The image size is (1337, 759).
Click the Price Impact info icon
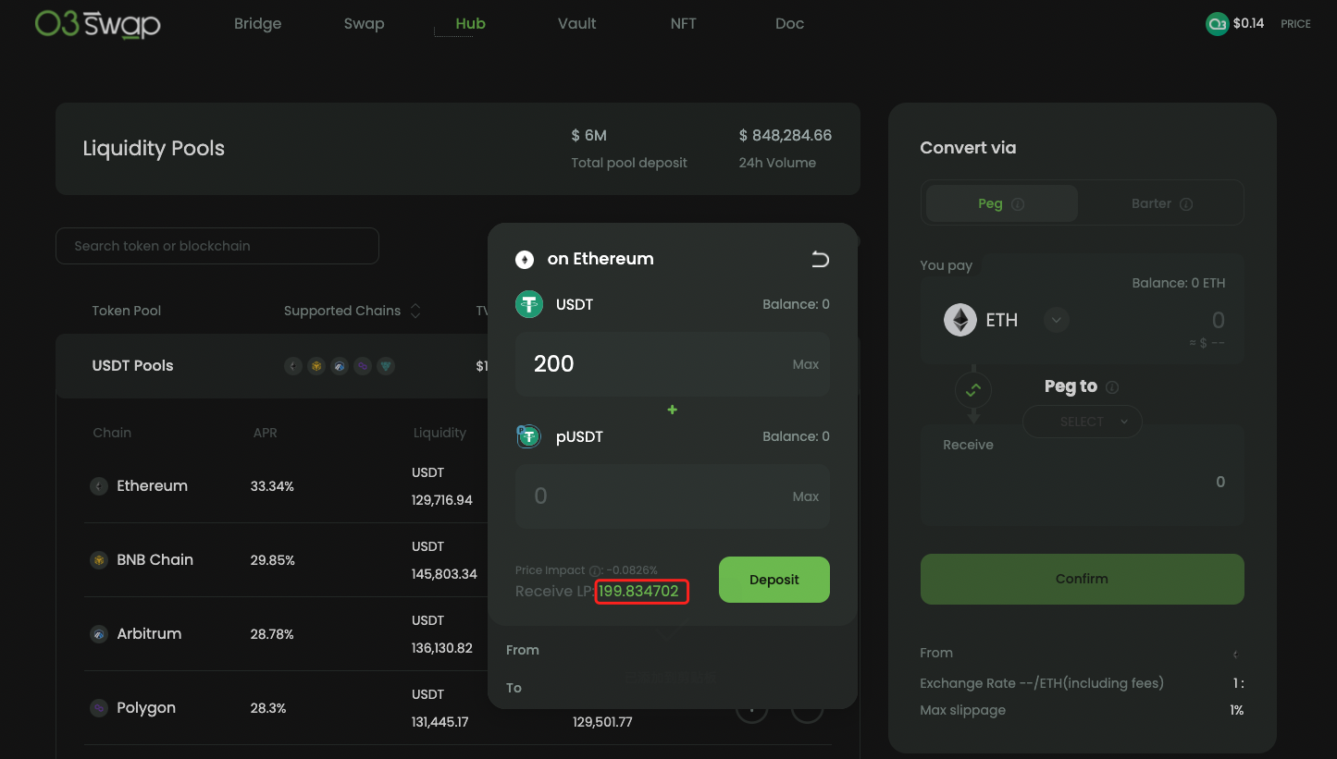[595, 570]
